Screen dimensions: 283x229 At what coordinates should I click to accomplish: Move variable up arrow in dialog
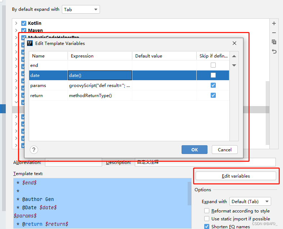tap(234, 56)
